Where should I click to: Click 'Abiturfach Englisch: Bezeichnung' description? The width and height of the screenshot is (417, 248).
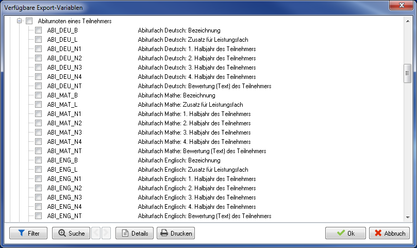179,160
